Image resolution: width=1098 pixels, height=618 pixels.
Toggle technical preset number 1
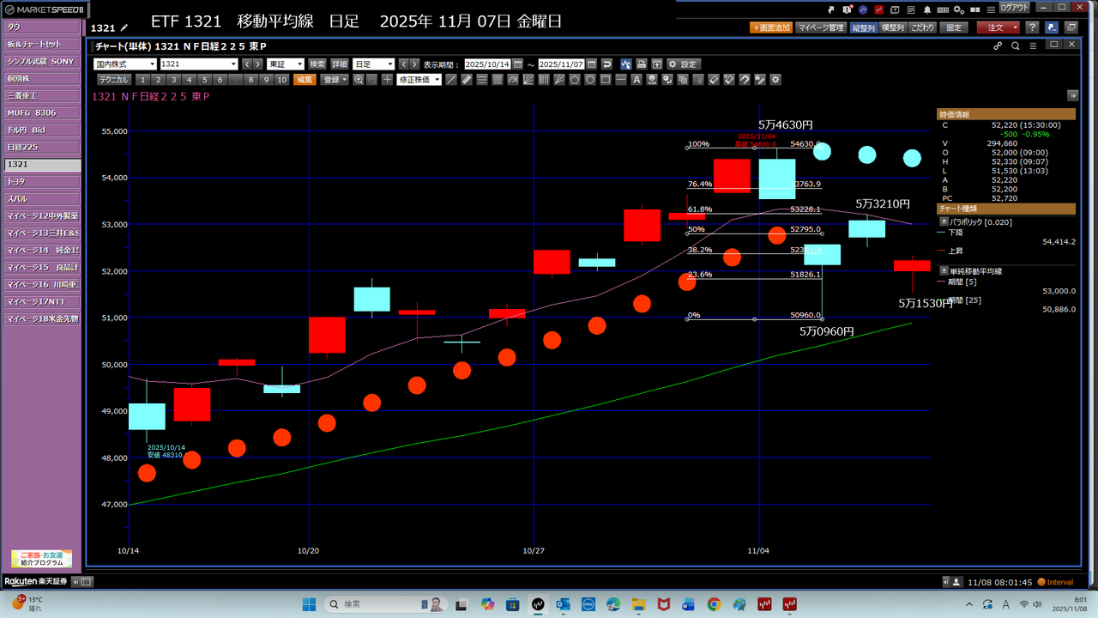[x=143, y=80]
